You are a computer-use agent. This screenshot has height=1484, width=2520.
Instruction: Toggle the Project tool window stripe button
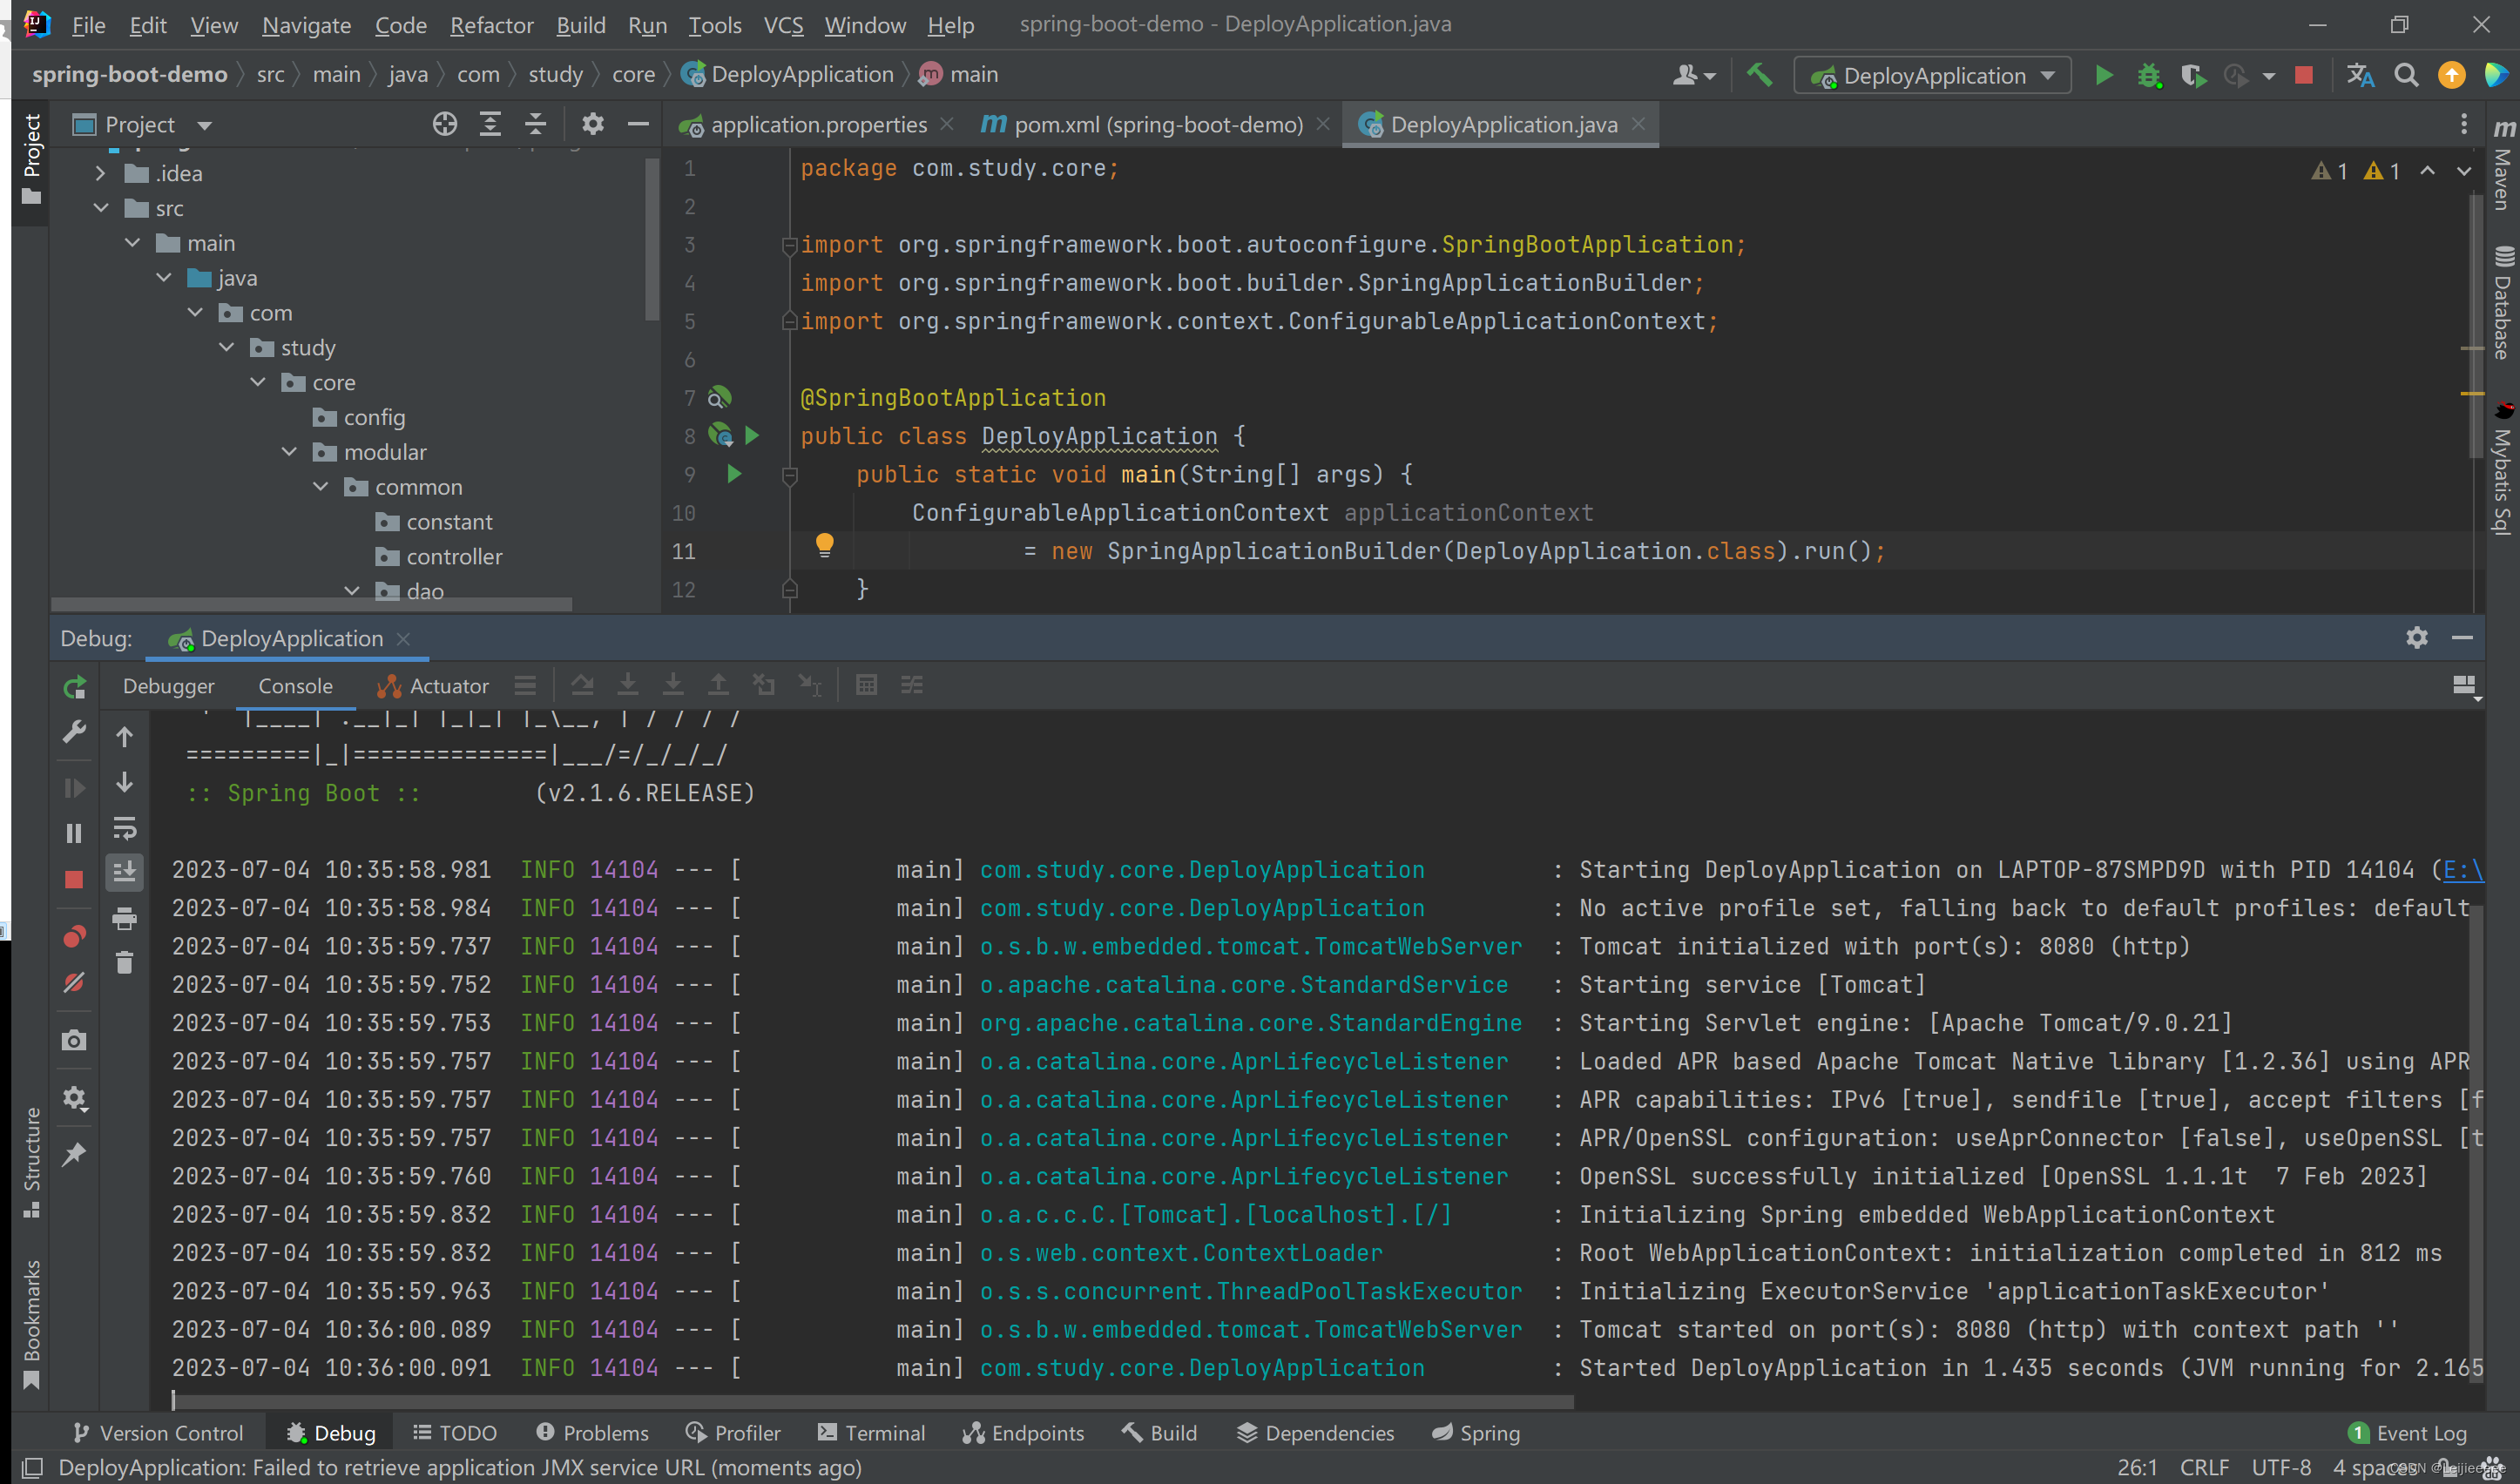point(32,160)
